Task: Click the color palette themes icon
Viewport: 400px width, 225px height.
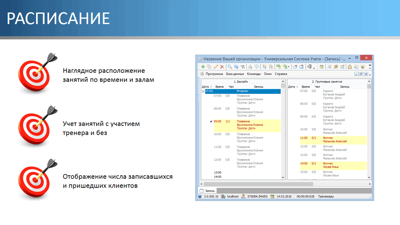Action: (x=336, y=67)
